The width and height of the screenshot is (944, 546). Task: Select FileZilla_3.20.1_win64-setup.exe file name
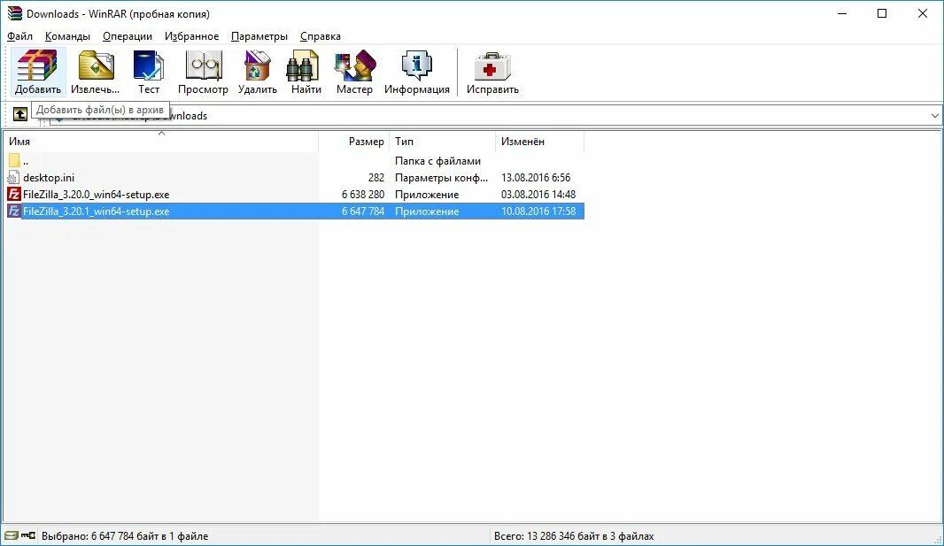tap(97, 211)
